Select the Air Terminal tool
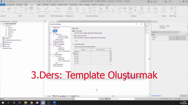The height and width of the screenshot is (105, 188). click(31, 10)
